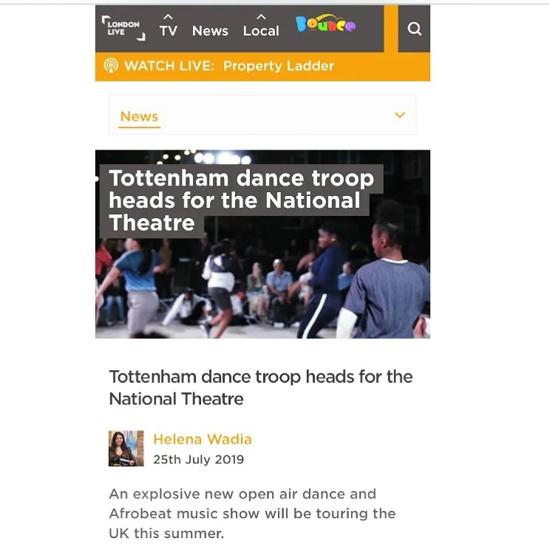Click the article title below the image
Viewport: 550px width, 550px height.
tap(261, 387)
